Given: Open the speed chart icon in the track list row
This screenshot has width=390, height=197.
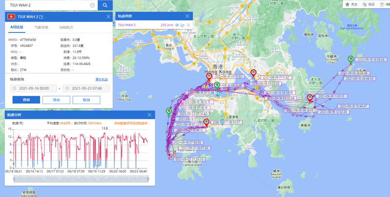Looking at the screenshot, I should coord(183,25).
